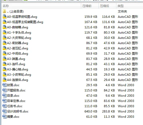The width and height of the screenshot is (143, 125).
Task: Select the 封面.doc Word icon
Action: (5, 85)
